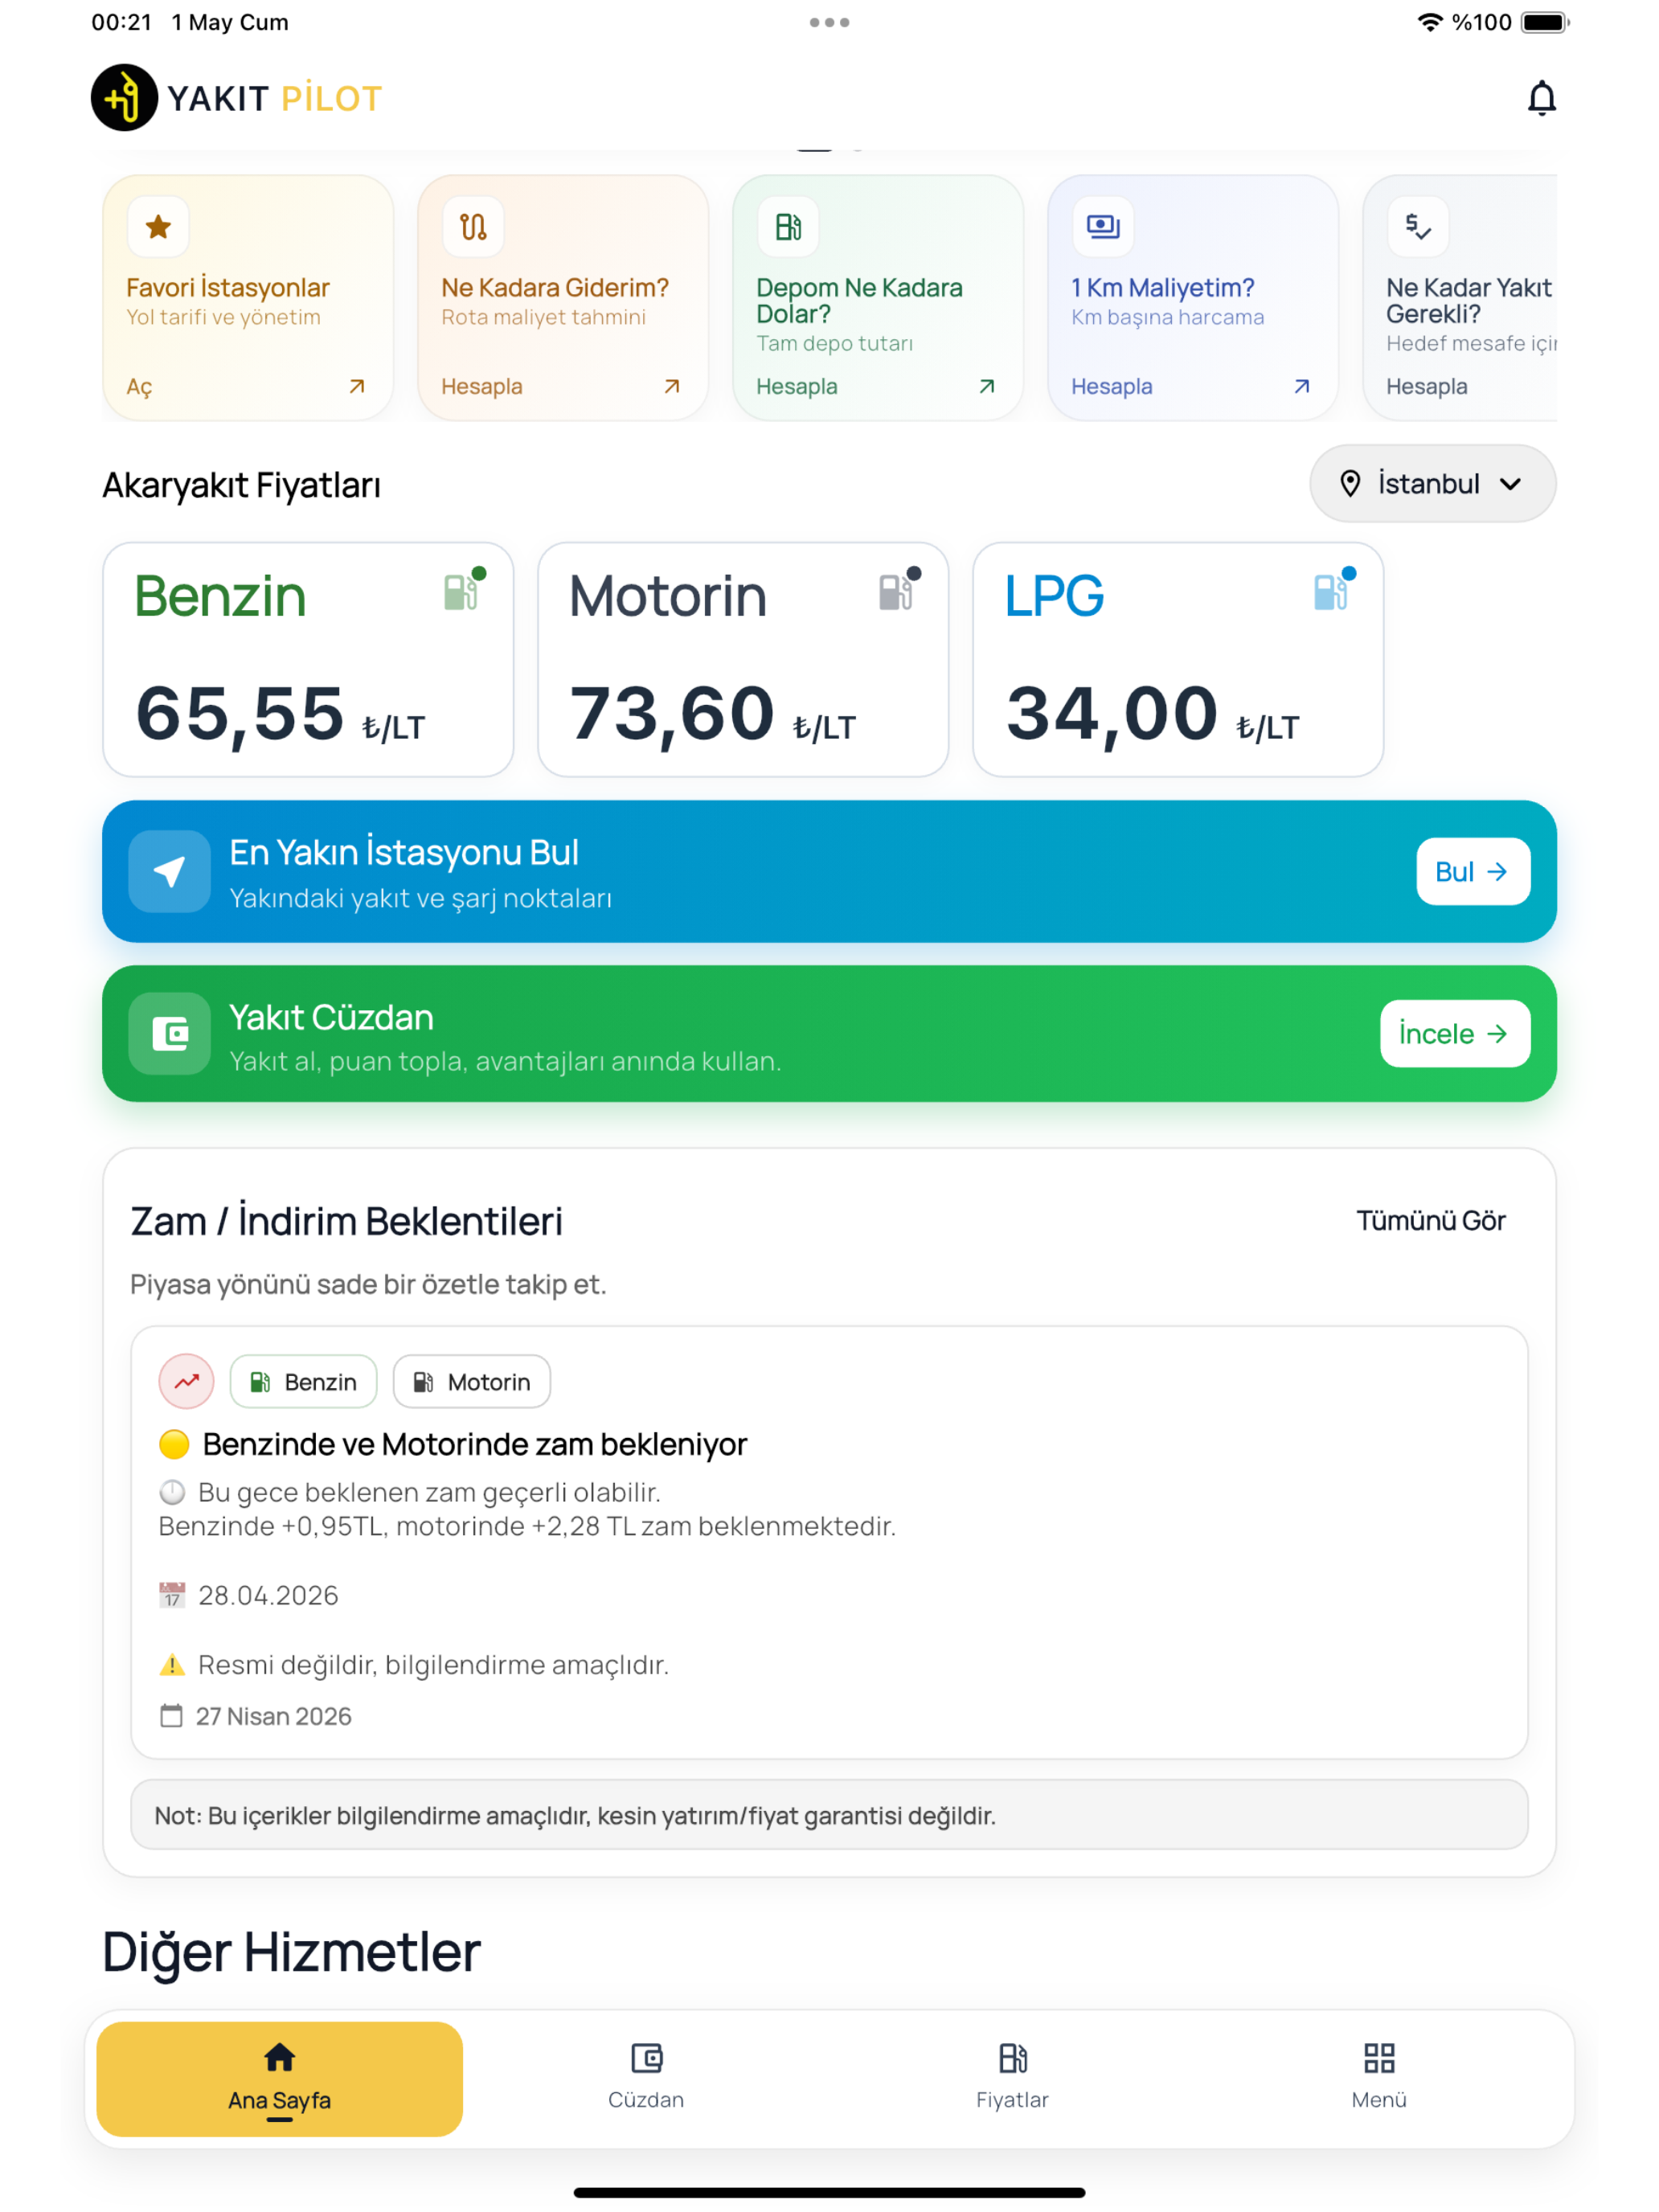
Task: Click navigation arrow icon in En Yakın İstasyonu Bul
Action: click(170, 871)
